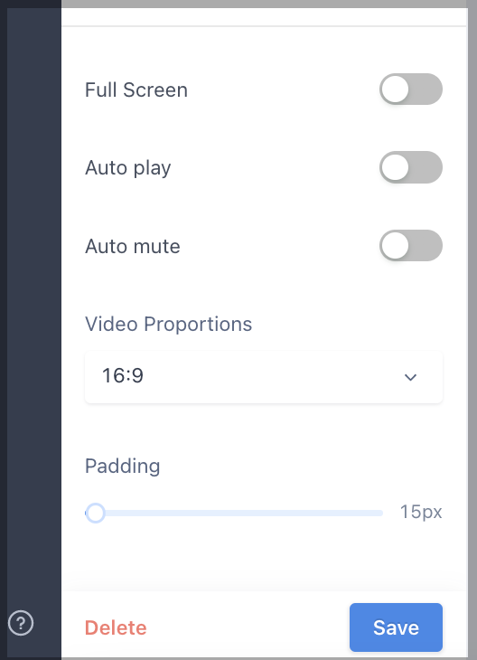477x660 pixels.
Task: Click the red Delete link
Action: tap(116, 627)
